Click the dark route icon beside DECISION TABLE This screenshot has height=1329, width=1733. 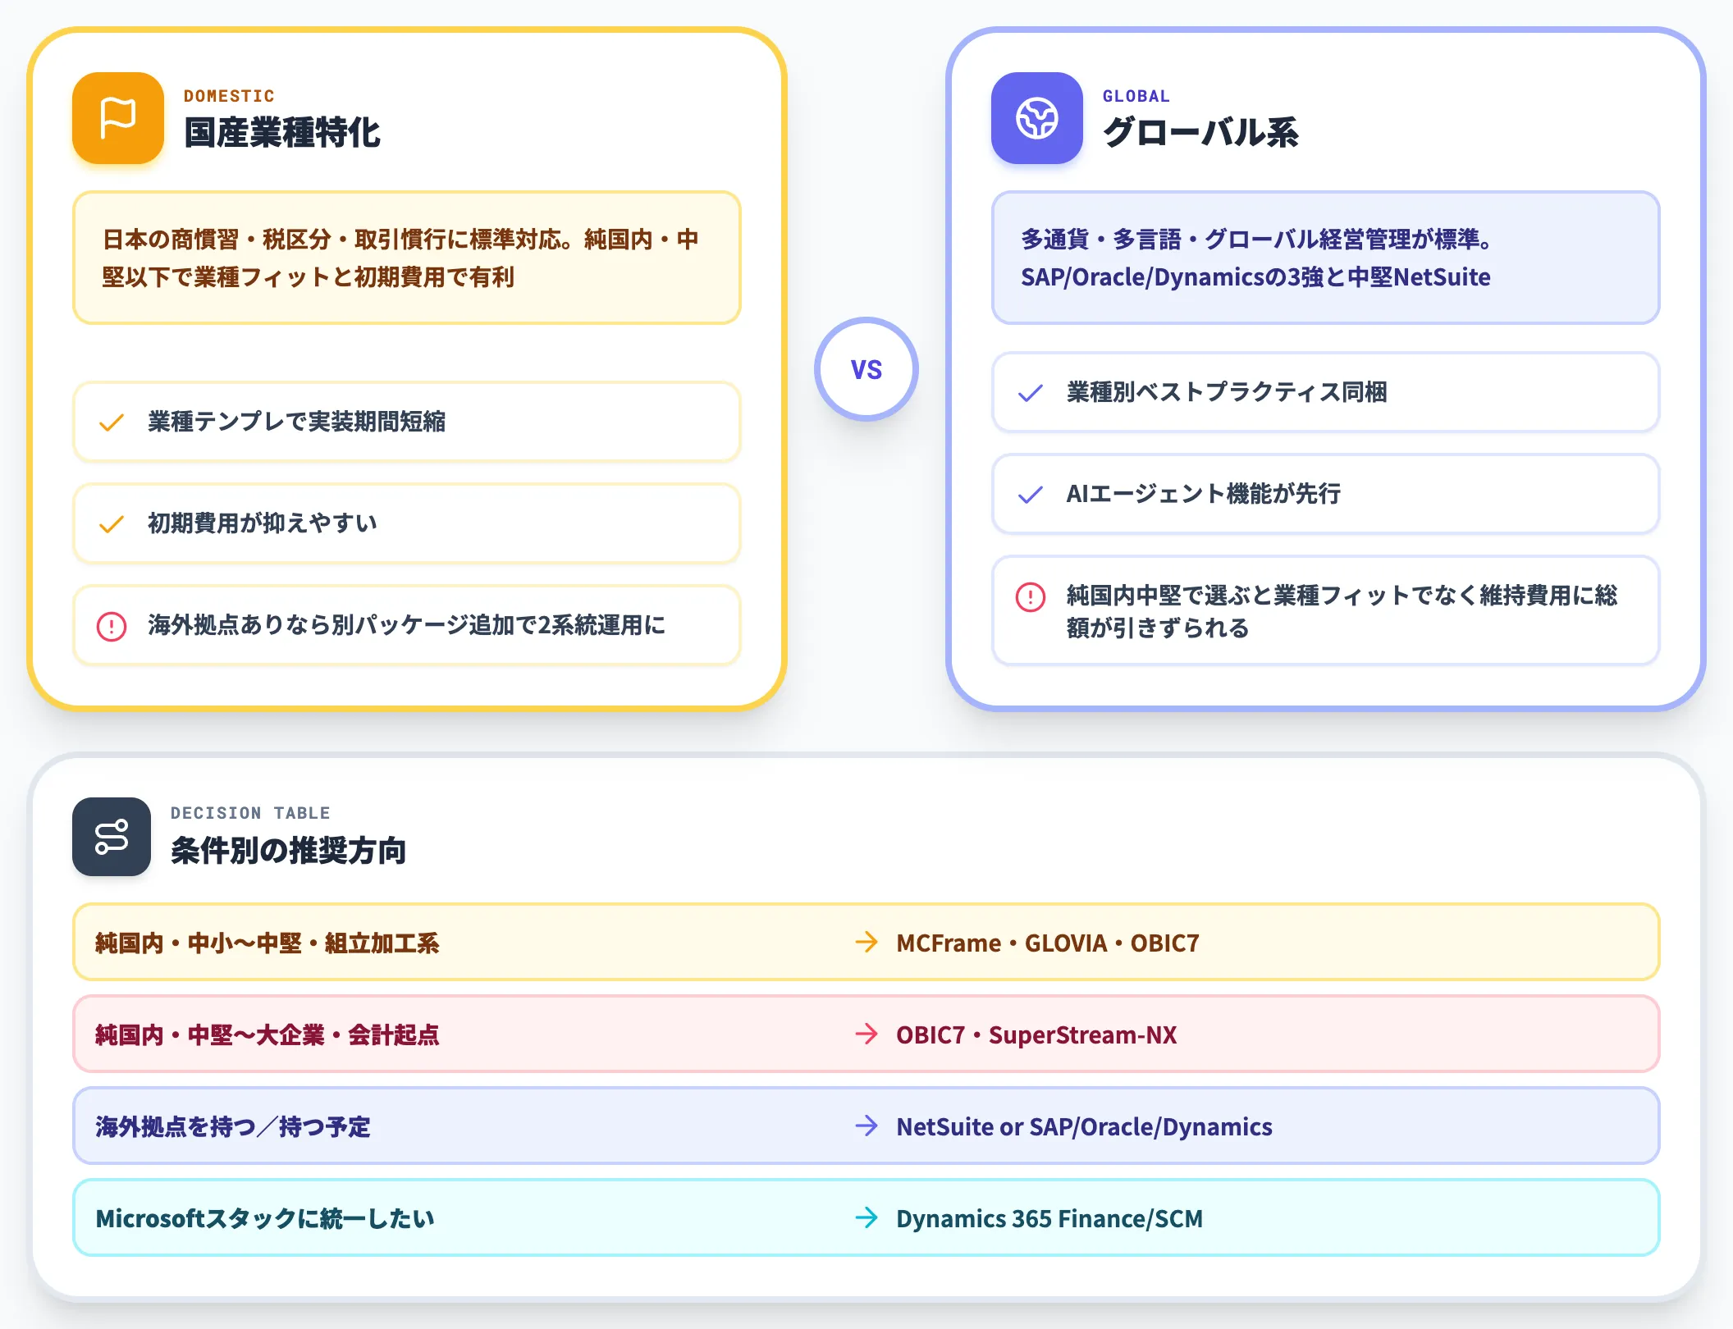(112, 837)
